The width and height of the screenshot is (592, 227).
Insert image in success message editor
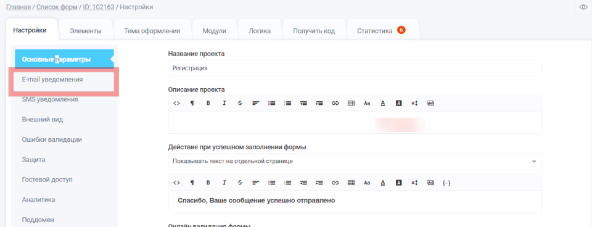(x=430, y=183)
